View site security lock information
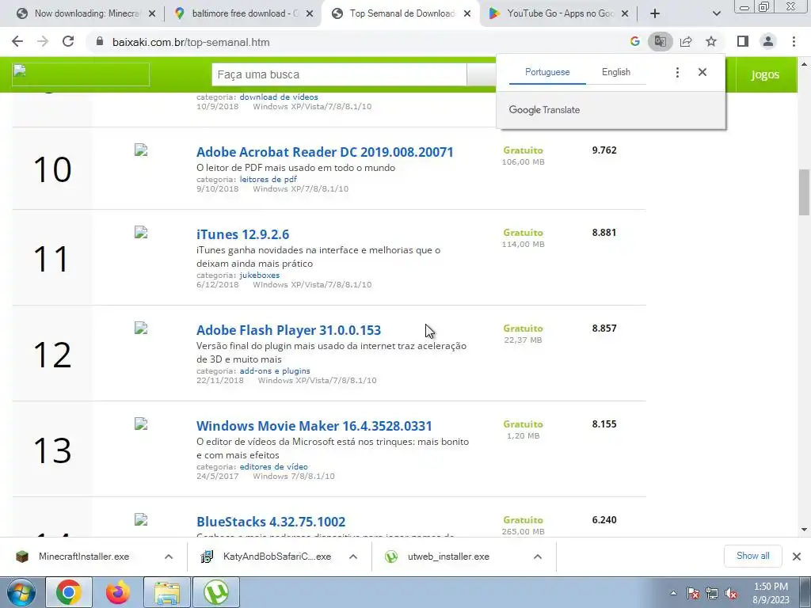811x608 pixels. tap(100, 42)
